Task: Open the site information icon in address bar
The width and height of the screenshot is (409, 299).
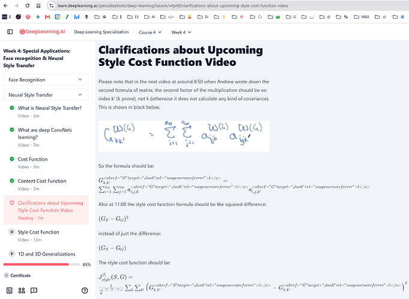Action: (x=52, y=5)
